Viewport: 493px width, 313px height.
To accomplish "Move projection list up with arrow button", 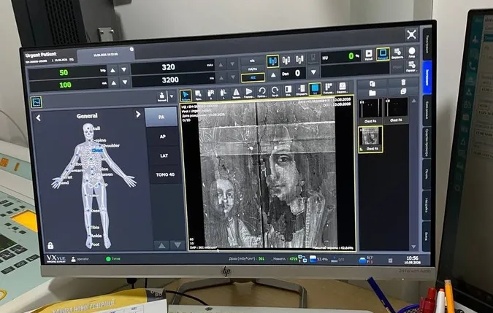I will 161,245.
